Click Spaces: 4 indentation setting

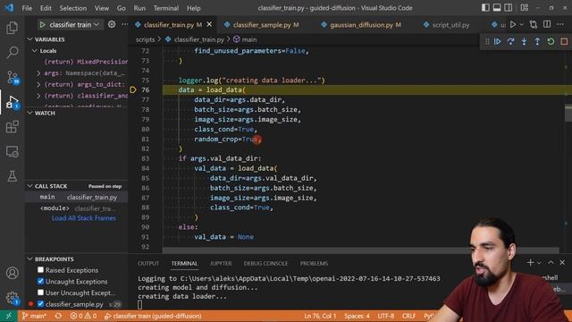[357, 316]
